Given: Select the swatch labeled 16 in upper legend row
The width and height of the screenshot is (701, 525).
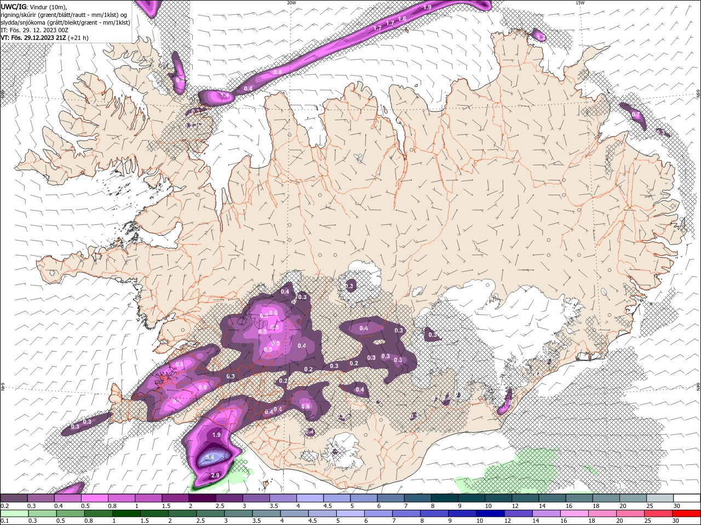Looking at the screenshot, I should click(579, 498).
